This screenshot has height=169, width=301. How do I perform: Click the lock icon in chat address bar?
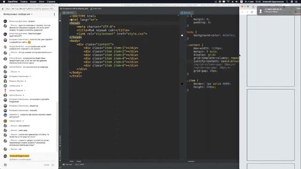click(3, 9)
